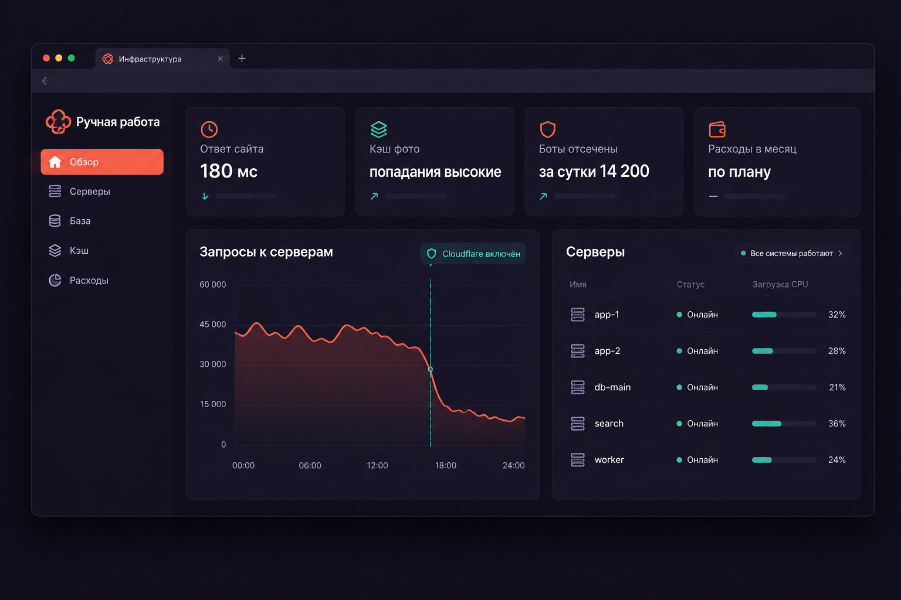Click the shield icon on Боты отсечены card
Viewport: 901px width, 600px height.
[548, 129]
